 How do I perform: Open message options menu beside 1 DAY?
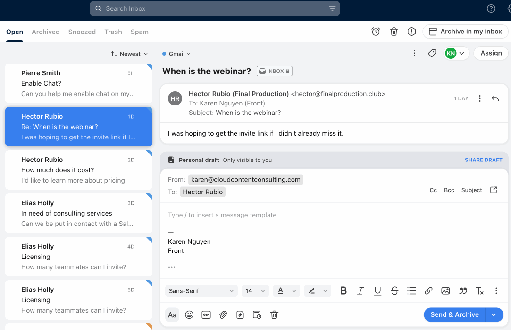479,98
